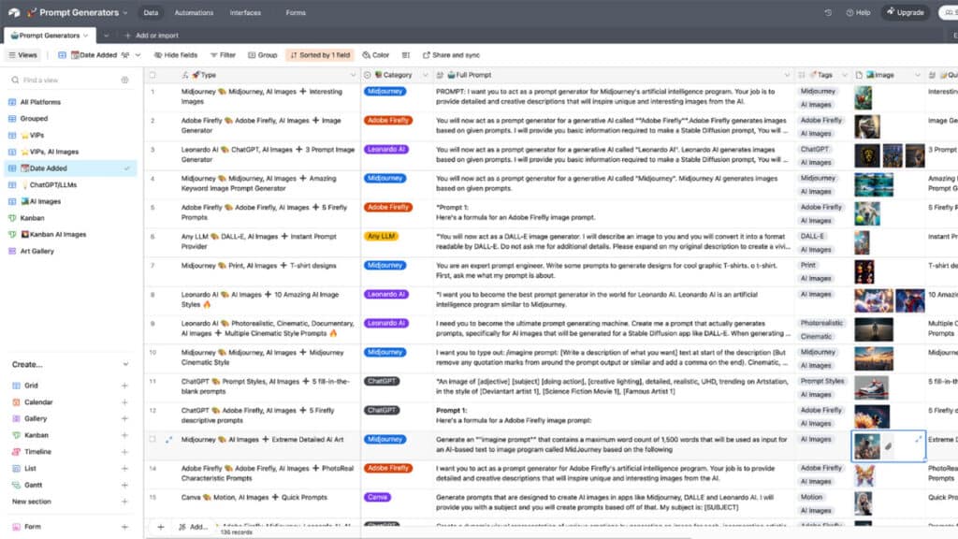The width and height of the screenshot is (958, 539).
Task: Open the AI Images view in the sidebar
Action: 69,201
